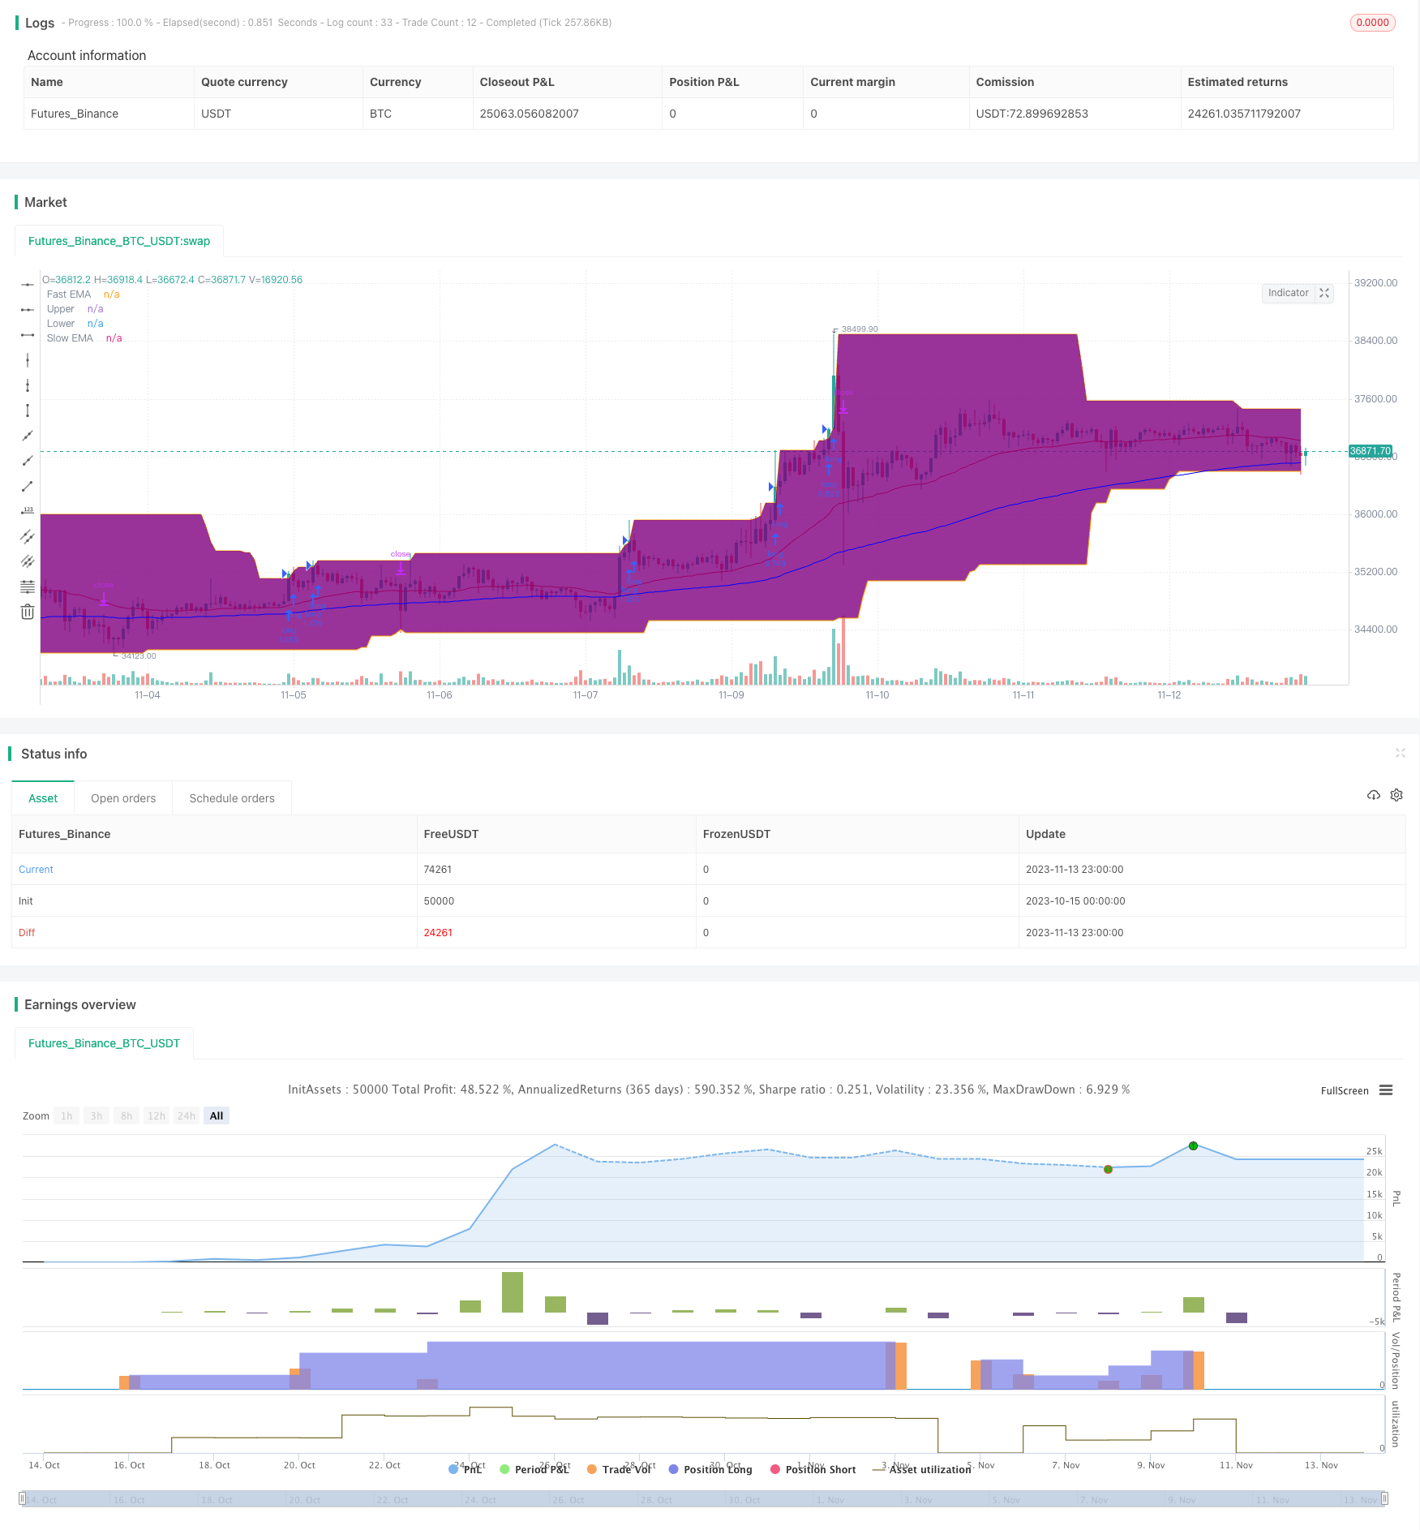Set earnings zoom to 1h
The image size is (1420, 1530).
[x=66, y=1116]
